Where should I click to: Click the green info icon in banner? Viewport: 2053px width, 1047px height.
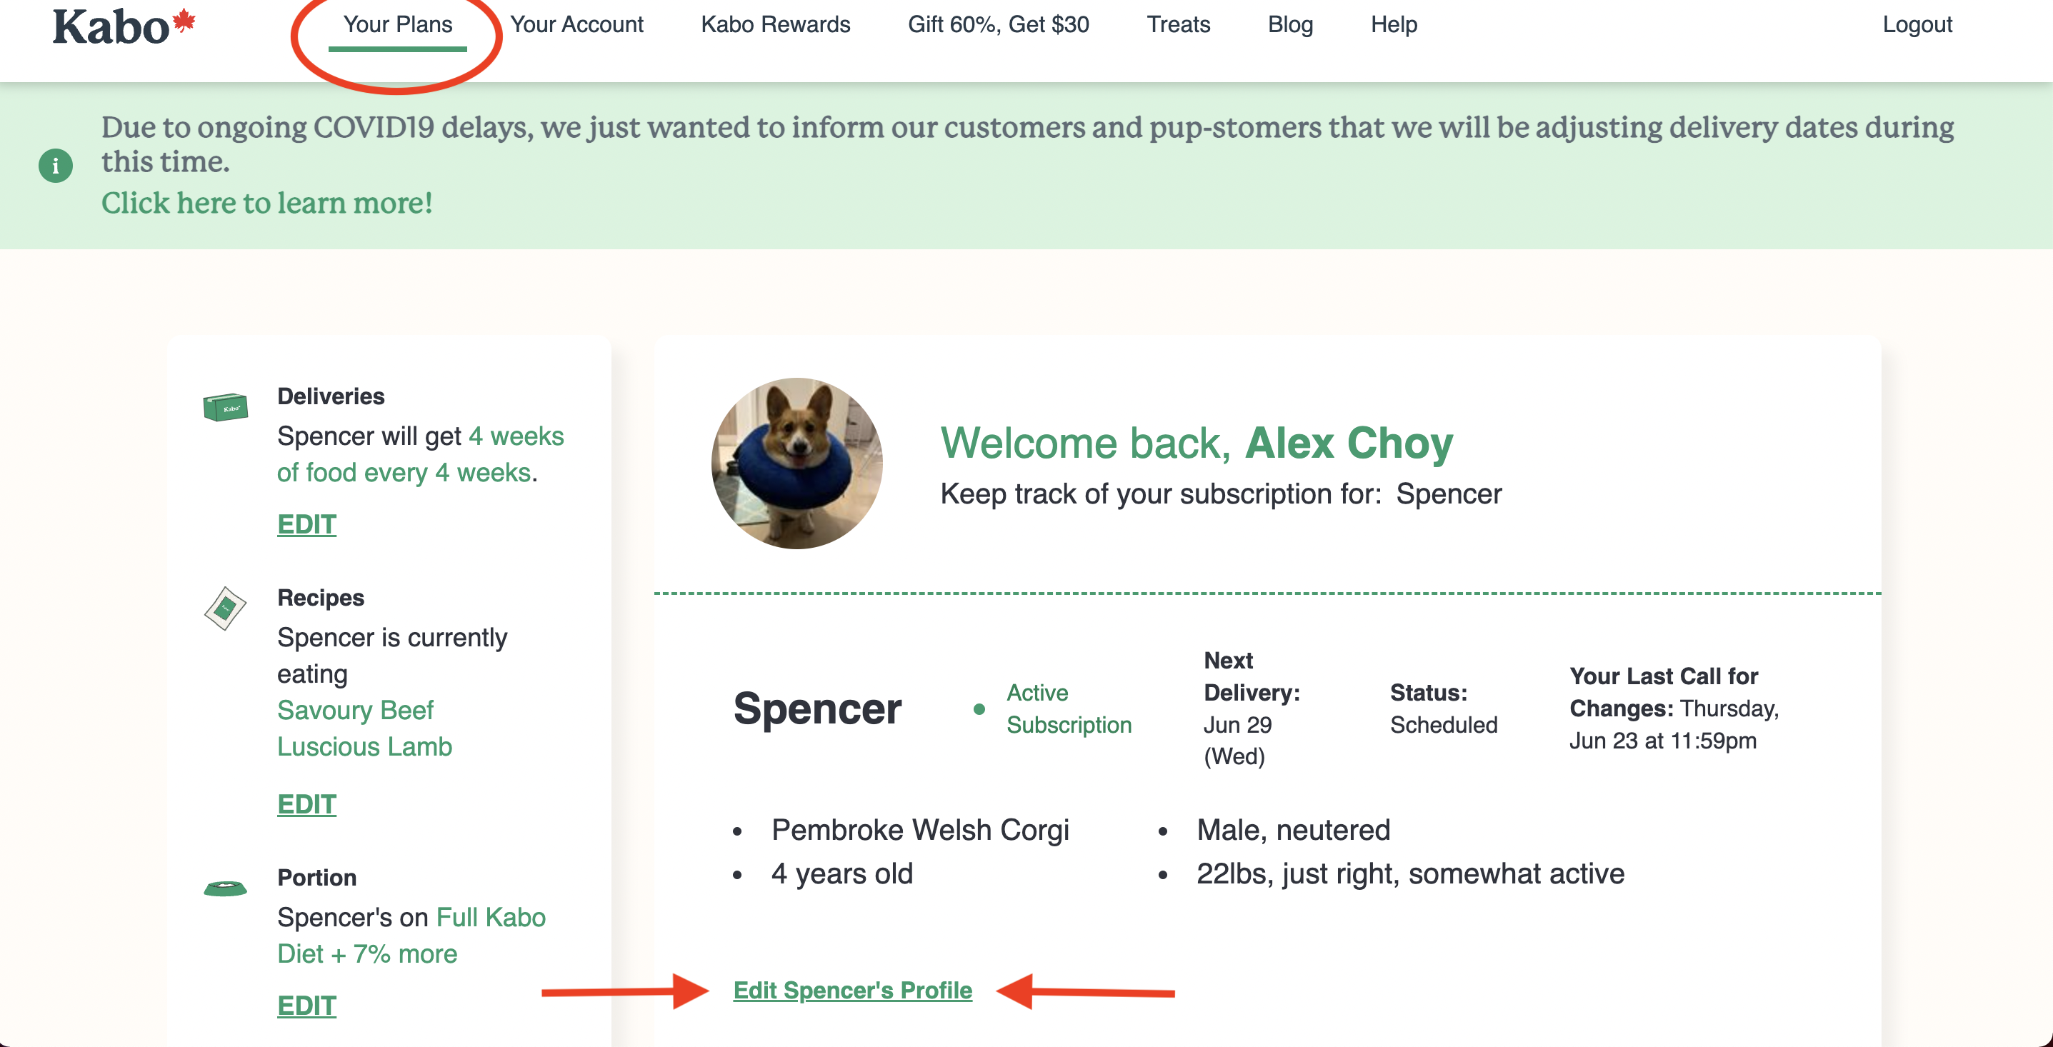56,166
